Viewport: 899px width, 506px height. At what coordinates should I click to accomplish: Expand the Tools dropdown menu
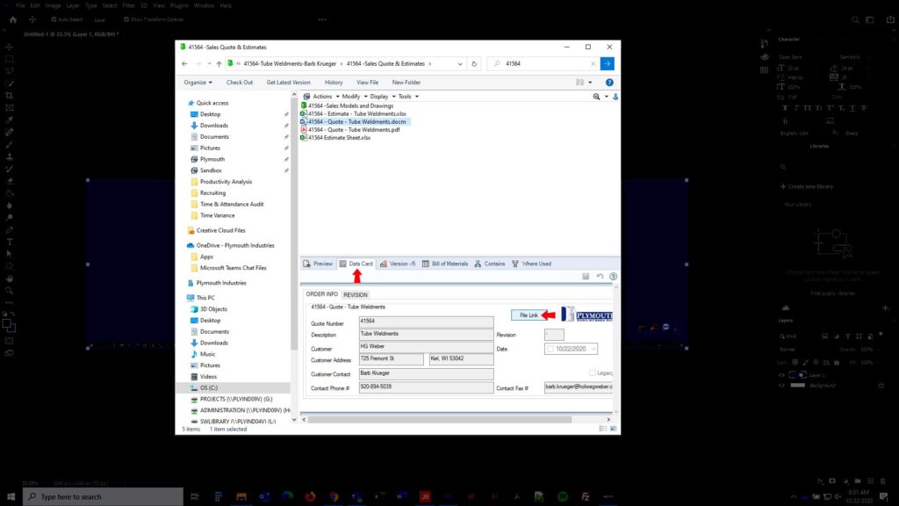coord(406,97)
